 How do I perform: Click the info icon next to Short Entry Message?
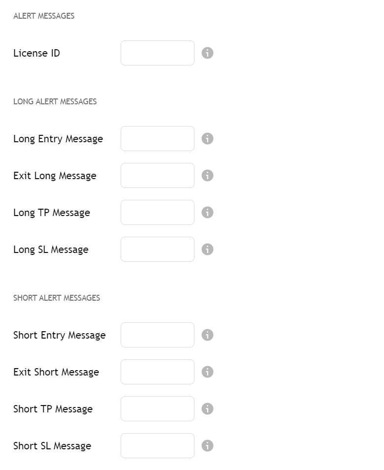207,335
